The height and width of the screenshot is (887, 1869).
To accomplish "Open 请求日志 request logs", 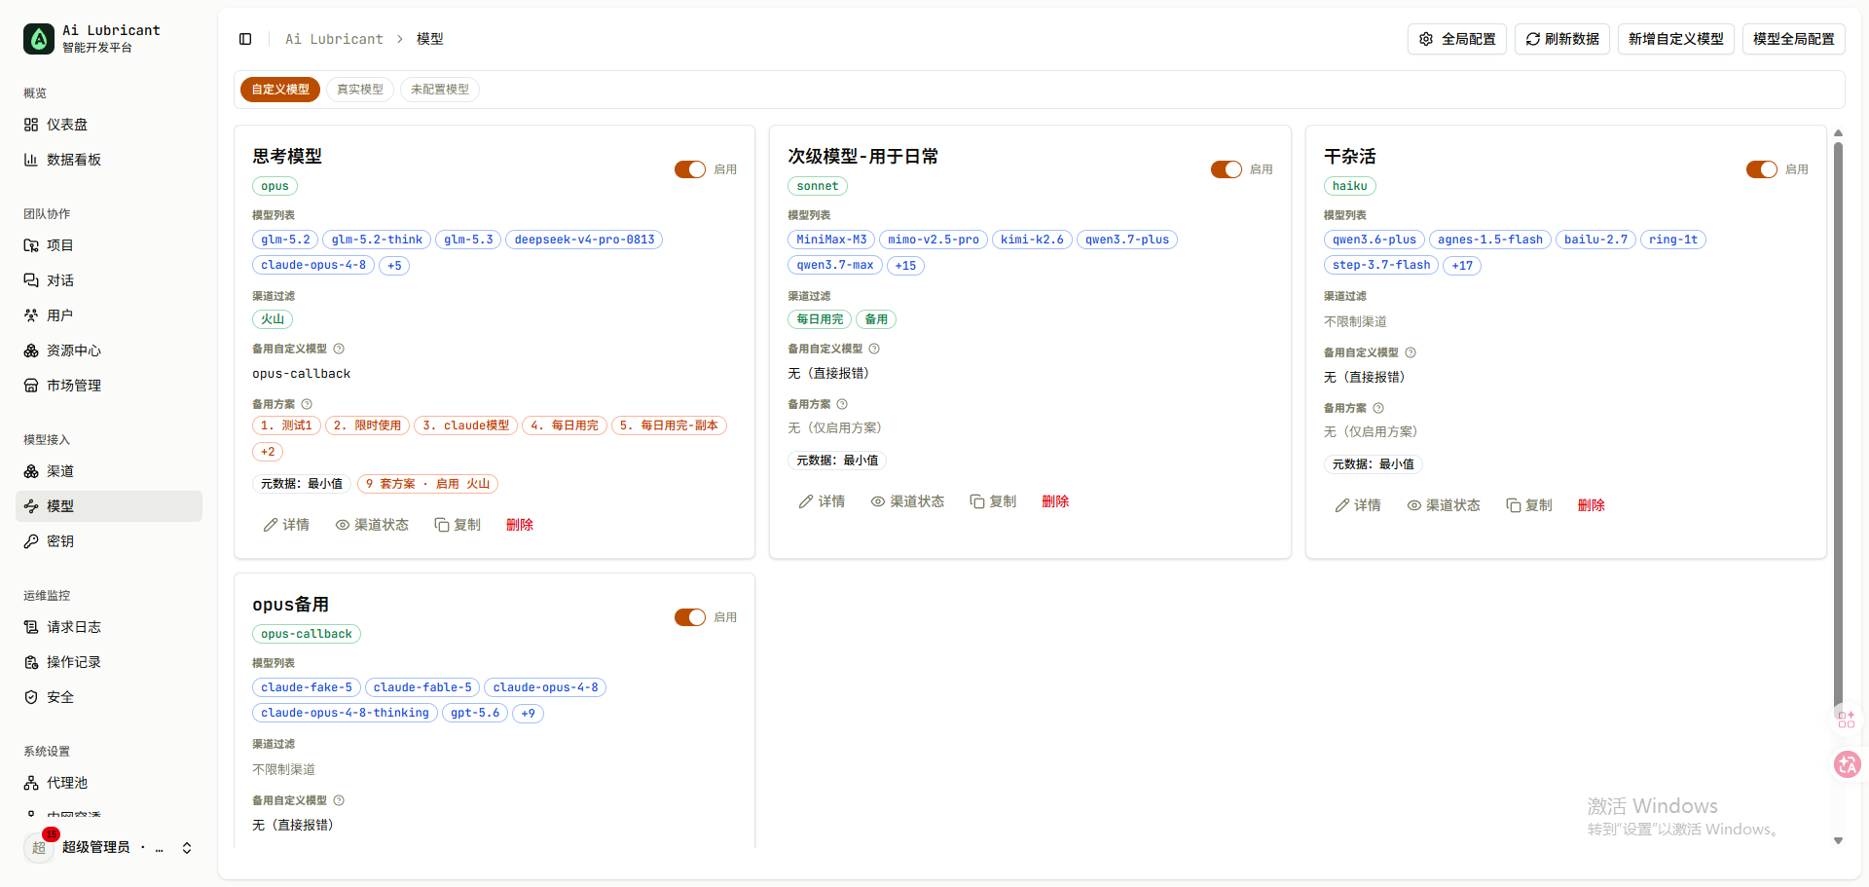I will [109, 627].
